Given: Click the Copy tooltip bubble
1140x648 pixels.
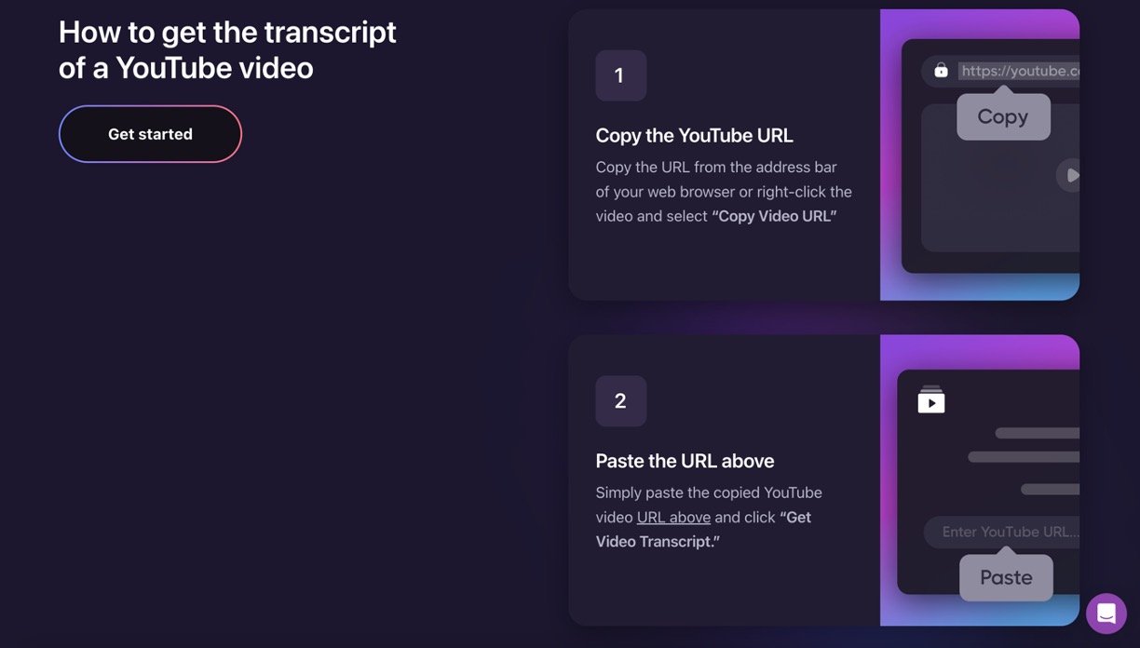Looking at the screenshot, I should pos(1003,117).
